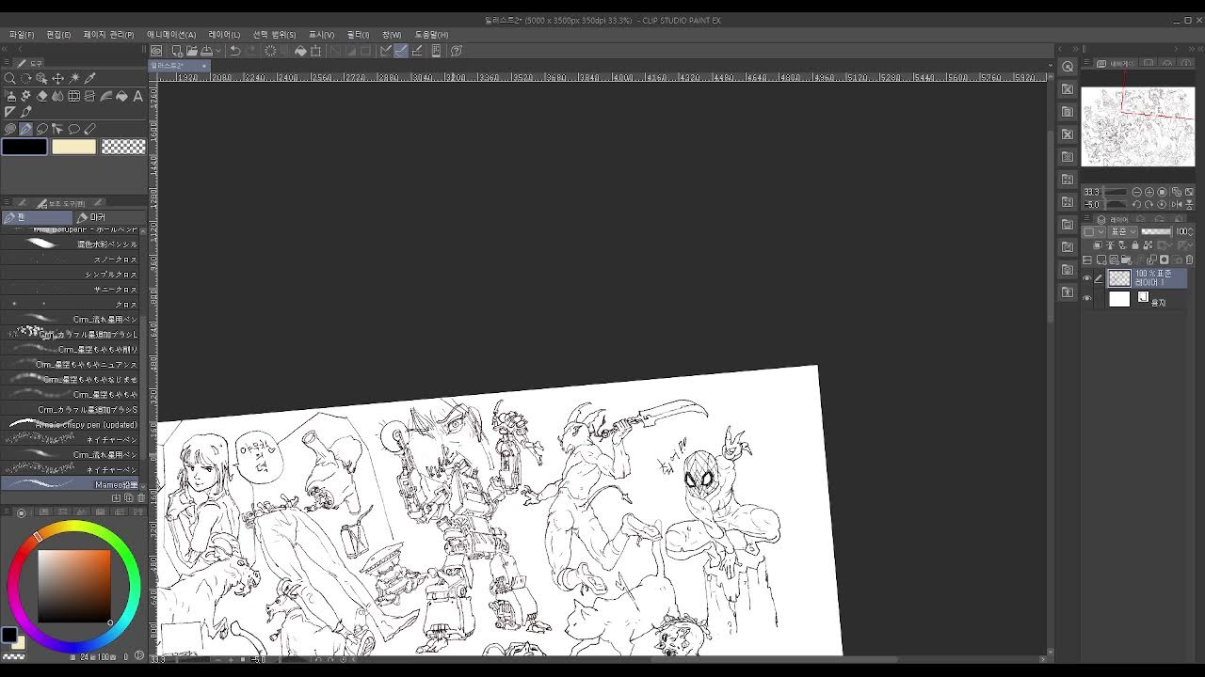The width and height of the screenshot is (1205, 677).
Task: Click the Fill icon in command bar
Action: pos(300,51)
